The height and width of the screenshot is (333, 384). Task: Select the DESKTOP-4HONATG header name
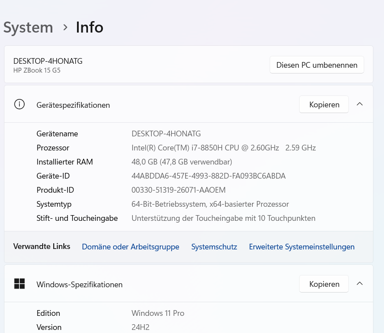(48, 61)
